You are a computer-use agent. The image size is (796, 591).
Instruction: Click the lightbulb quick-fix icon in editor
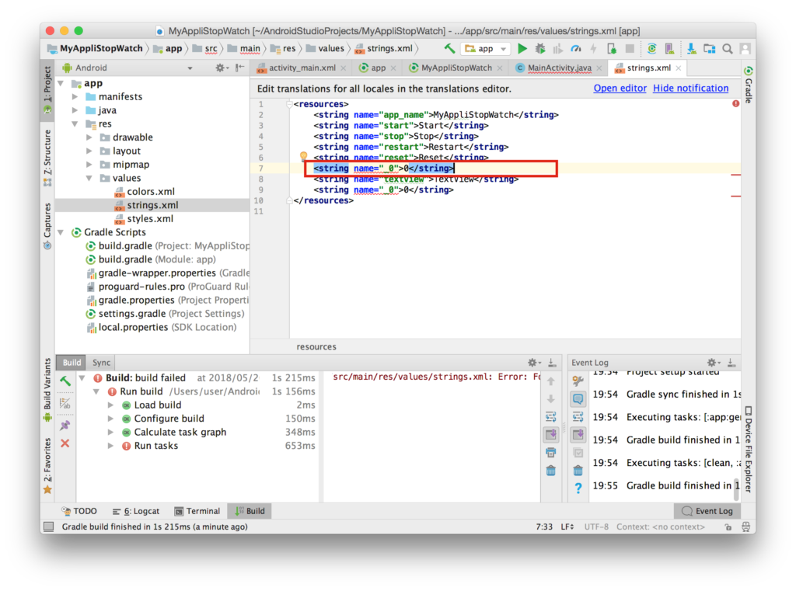pos(304,156)
